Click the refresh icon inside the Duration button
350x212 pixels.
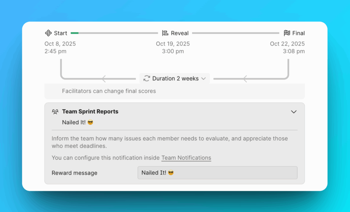[x=147, y=79]
